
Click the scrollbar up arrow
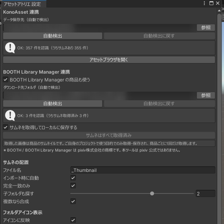[219, 11]
